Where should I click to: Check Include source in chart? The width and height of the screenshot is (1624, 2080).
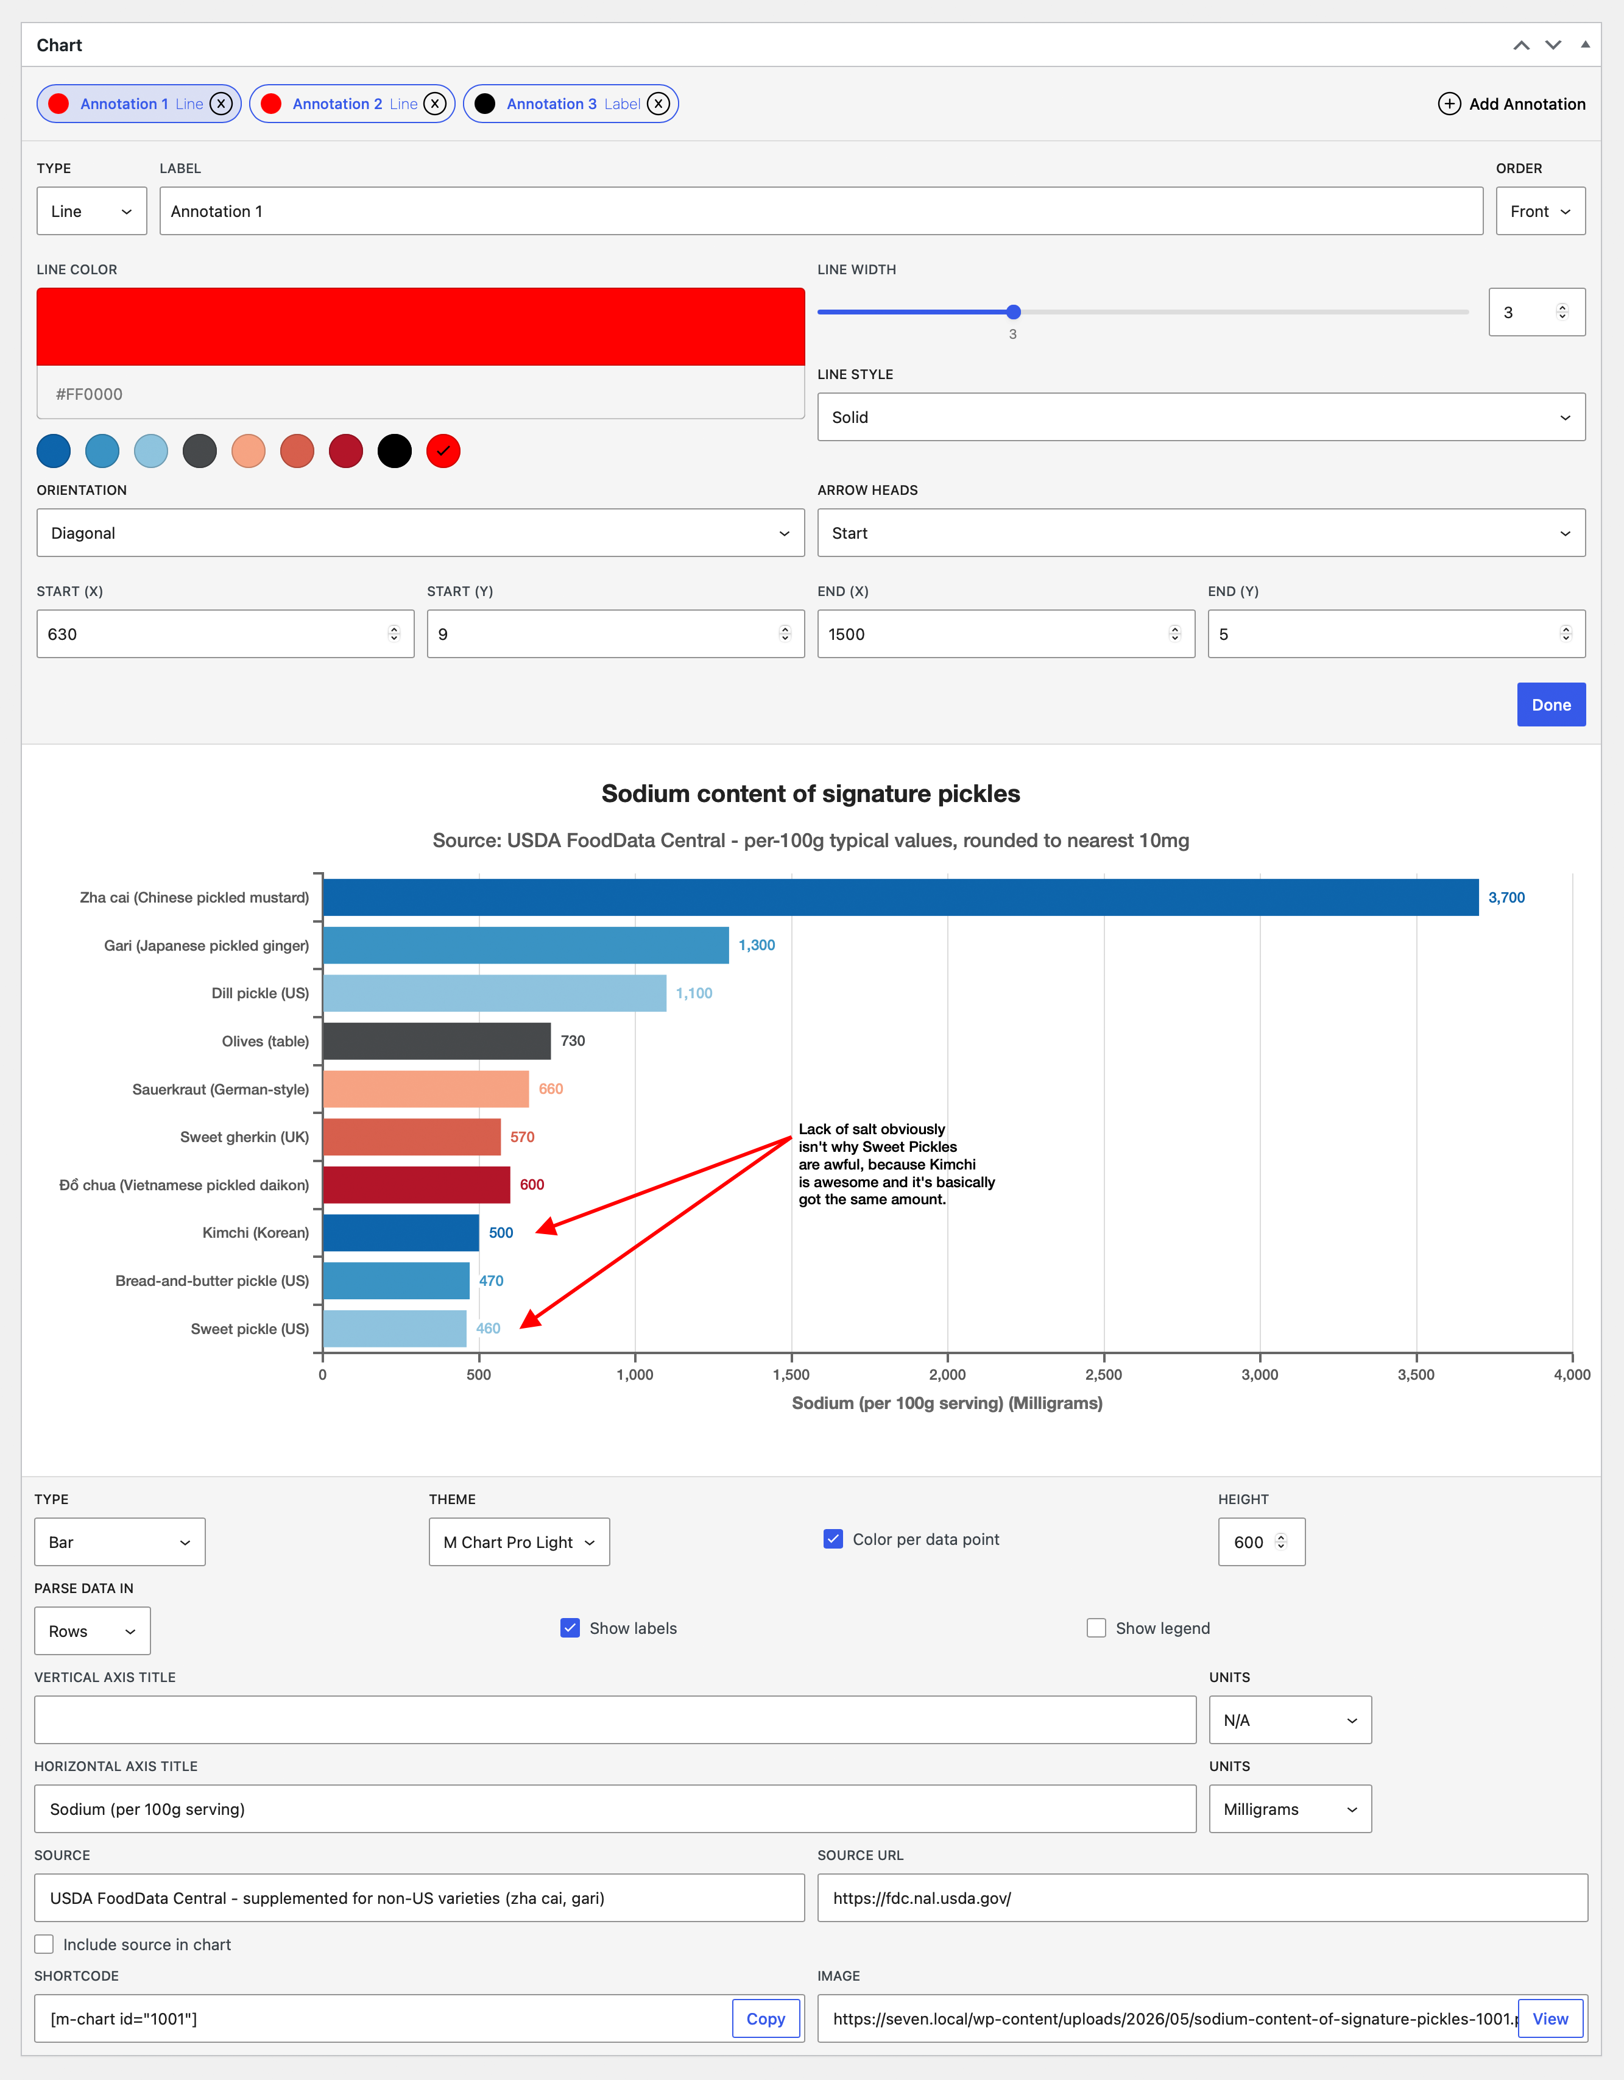(x=44, y=1944)
